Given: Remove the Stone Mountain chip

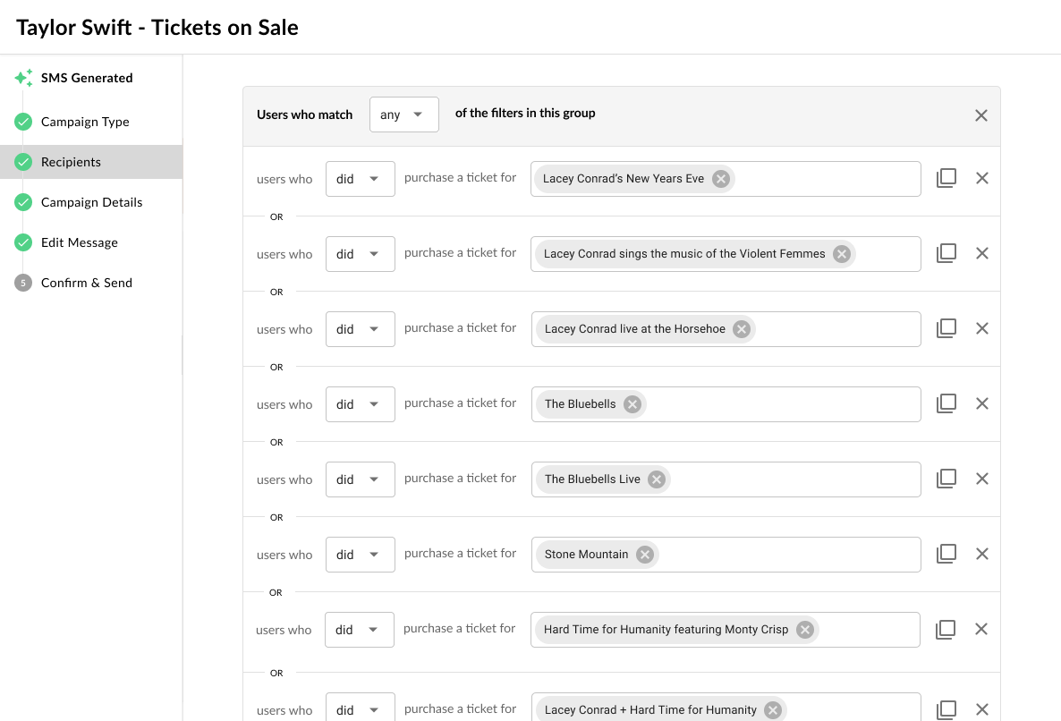Looking at the screenshot, I should point(645,554).
